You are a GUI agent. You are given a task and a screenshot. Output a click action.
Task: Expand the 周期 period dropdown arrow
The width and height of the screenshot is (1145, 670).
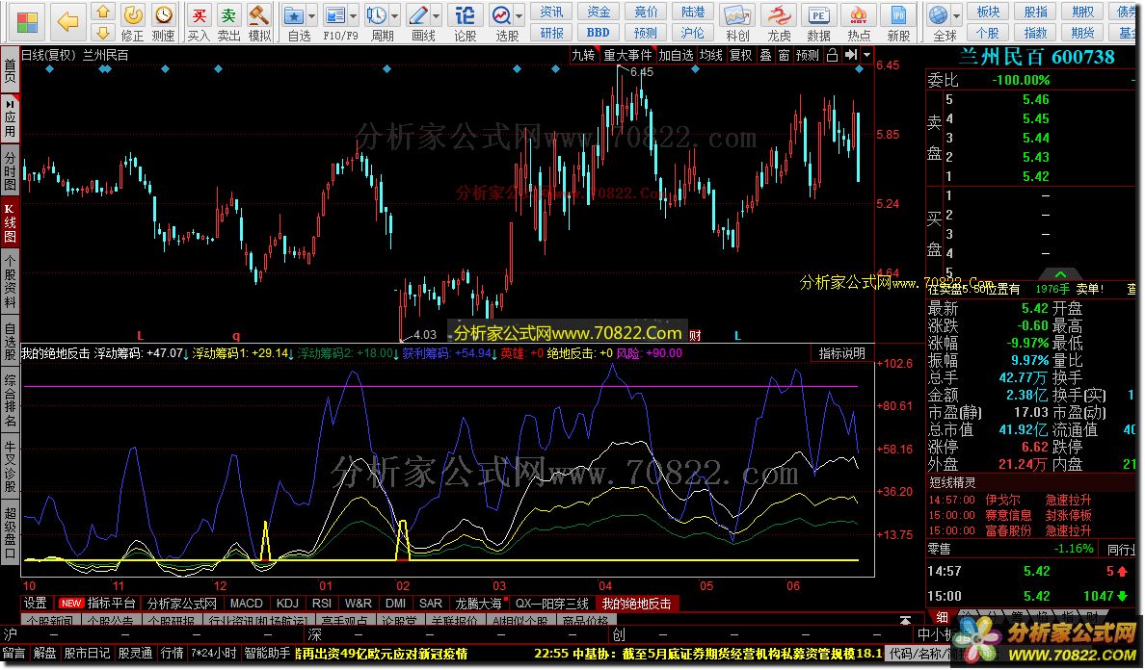[395, 15]
